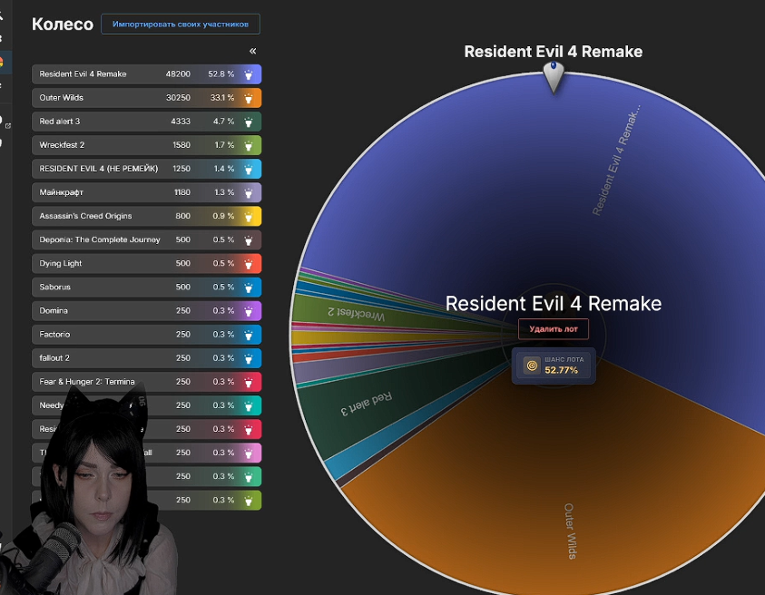Click the 1250 amount value

point(181,169)
